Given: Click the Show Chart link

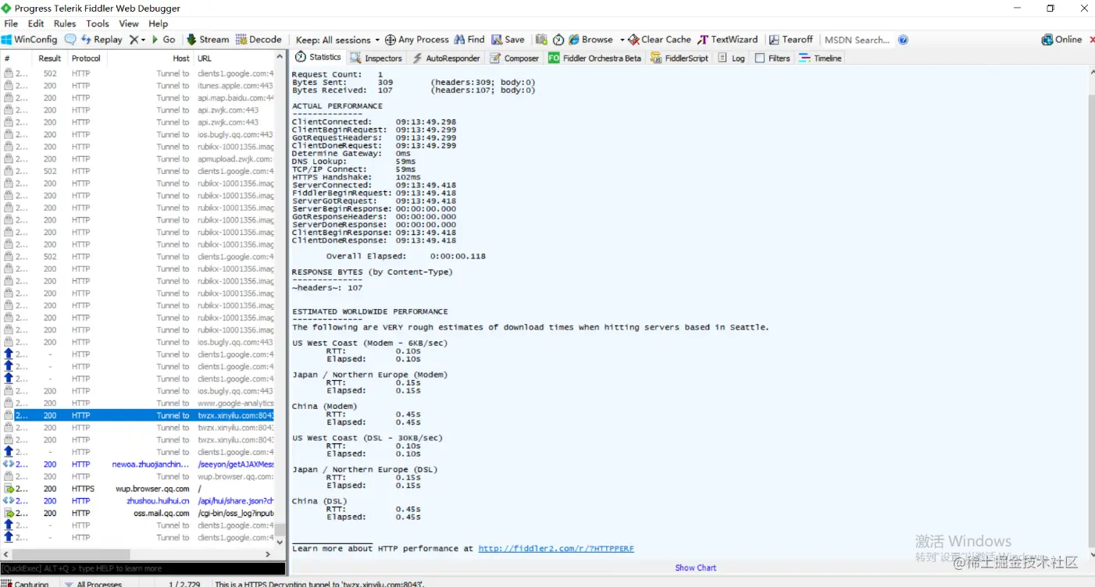Looking at the screenshot, I should click(695, 567).
